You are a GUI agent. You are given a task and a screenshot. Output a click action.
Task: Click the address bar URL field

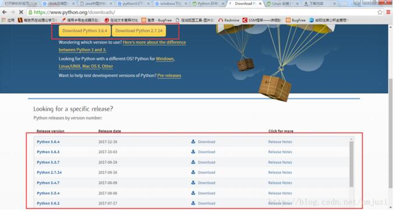(x=202, y=12)
